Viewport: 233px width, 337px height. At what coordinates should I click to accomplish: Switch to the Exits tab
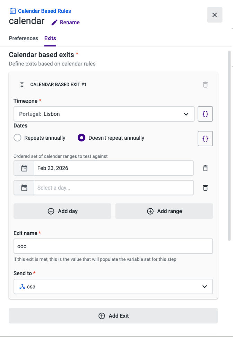(50, 38)
